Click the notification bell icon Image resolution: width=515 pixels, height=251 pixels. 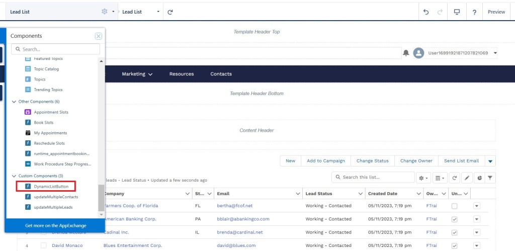pyautogui.click(x=406, y=53)
